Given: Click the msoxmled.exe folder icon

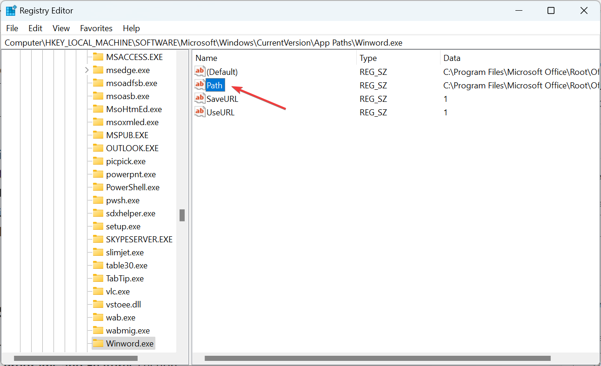Looking at the screenshot, I should (98, 122).
